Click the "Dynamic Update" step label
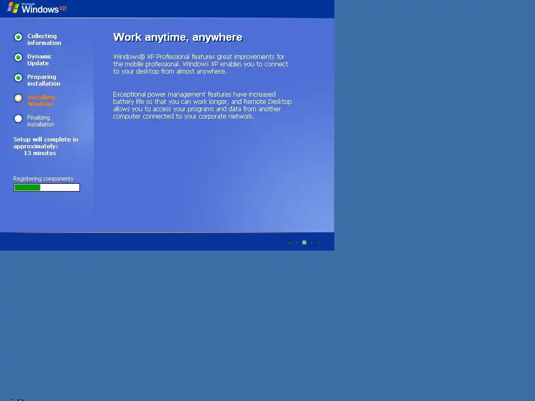 point(39,60)
